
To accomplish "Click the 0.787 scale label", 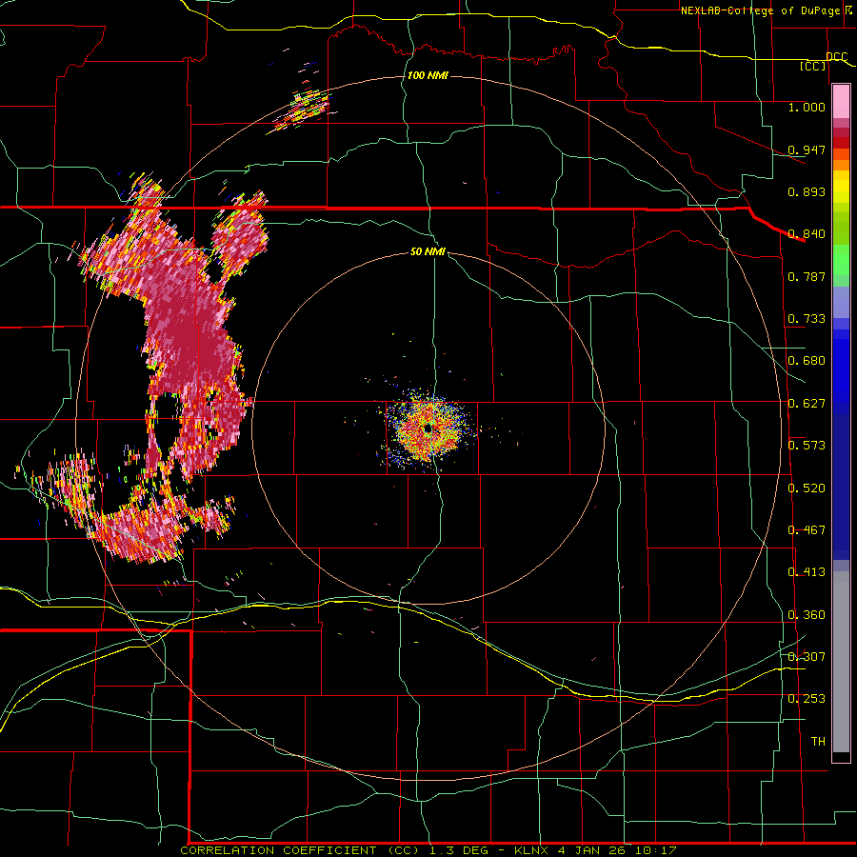I will pos(807,276).
